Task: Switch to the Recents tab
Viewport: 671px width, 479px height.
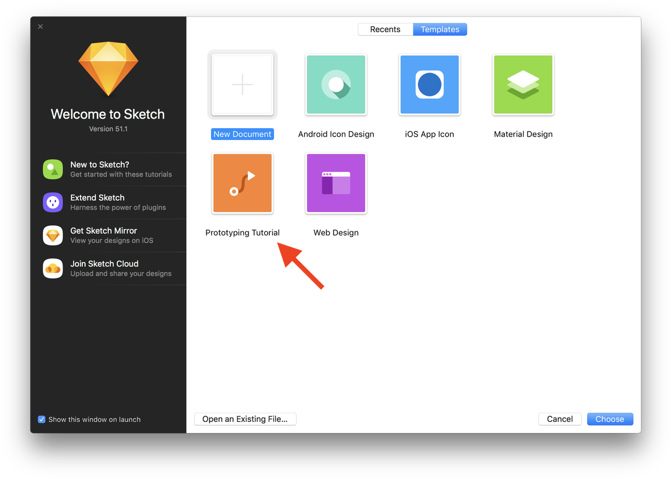Action: (x=385, y=29)
